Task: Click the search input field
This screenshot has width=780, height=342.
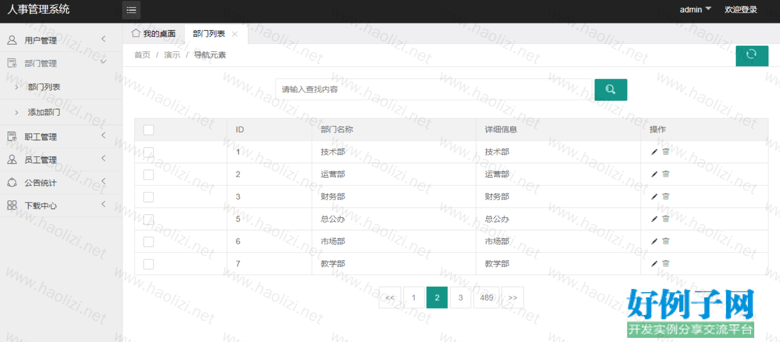Action: tap(433, 90)
